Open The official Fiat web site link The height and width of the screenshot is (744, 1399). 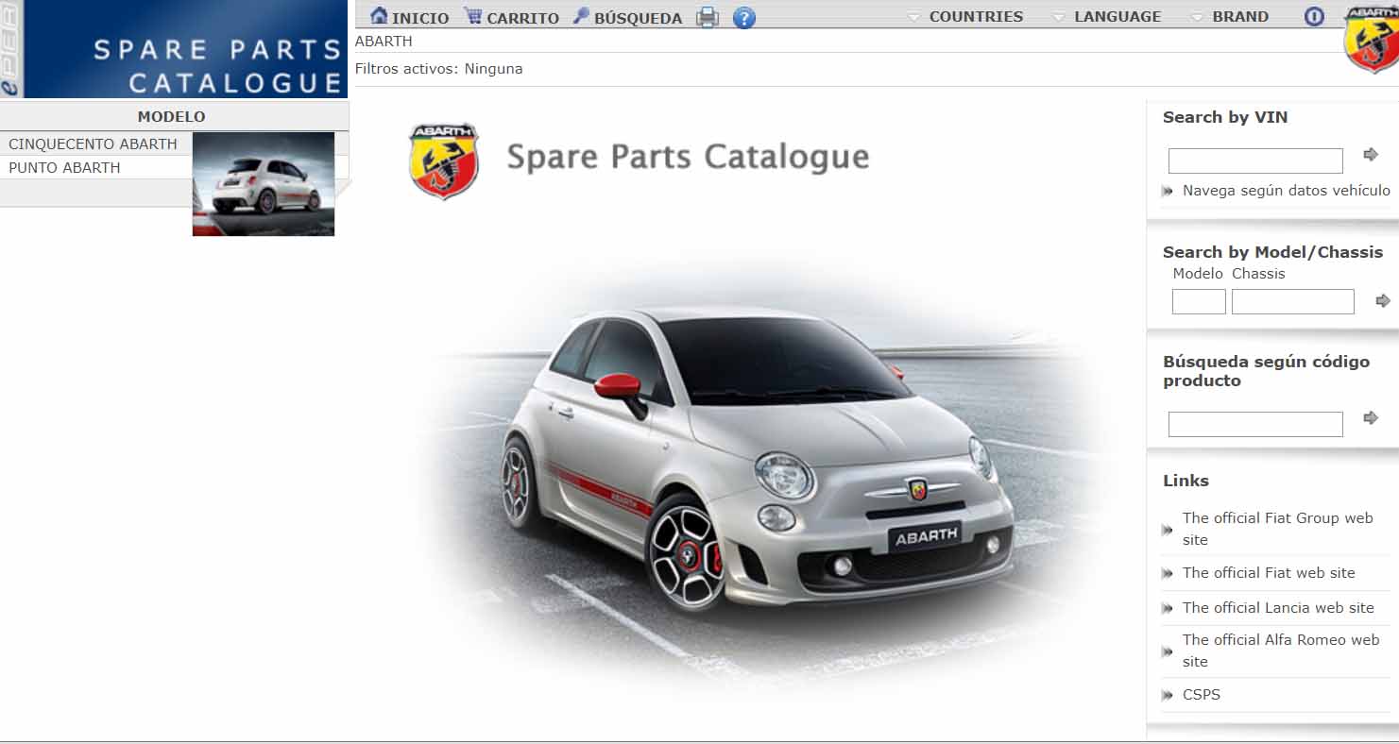point(1269,573)
